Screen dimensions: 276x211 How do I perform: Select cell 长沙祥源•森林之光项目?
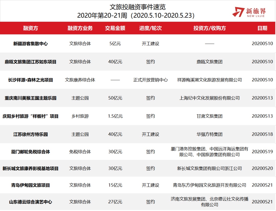click(x=30, y=80)
